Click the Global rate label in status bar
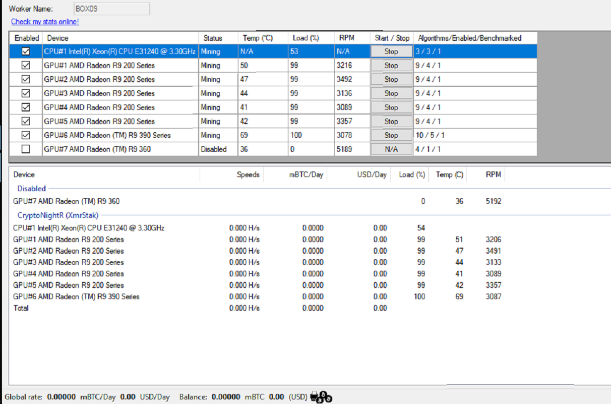 (x=23, y=397)
